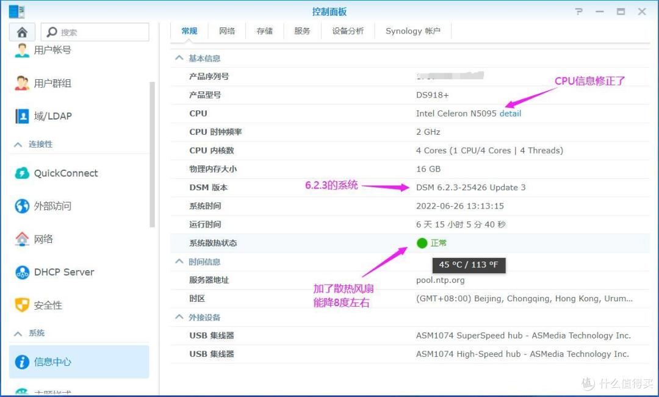Collapse the 外接设备 section

tap(179, 317)
